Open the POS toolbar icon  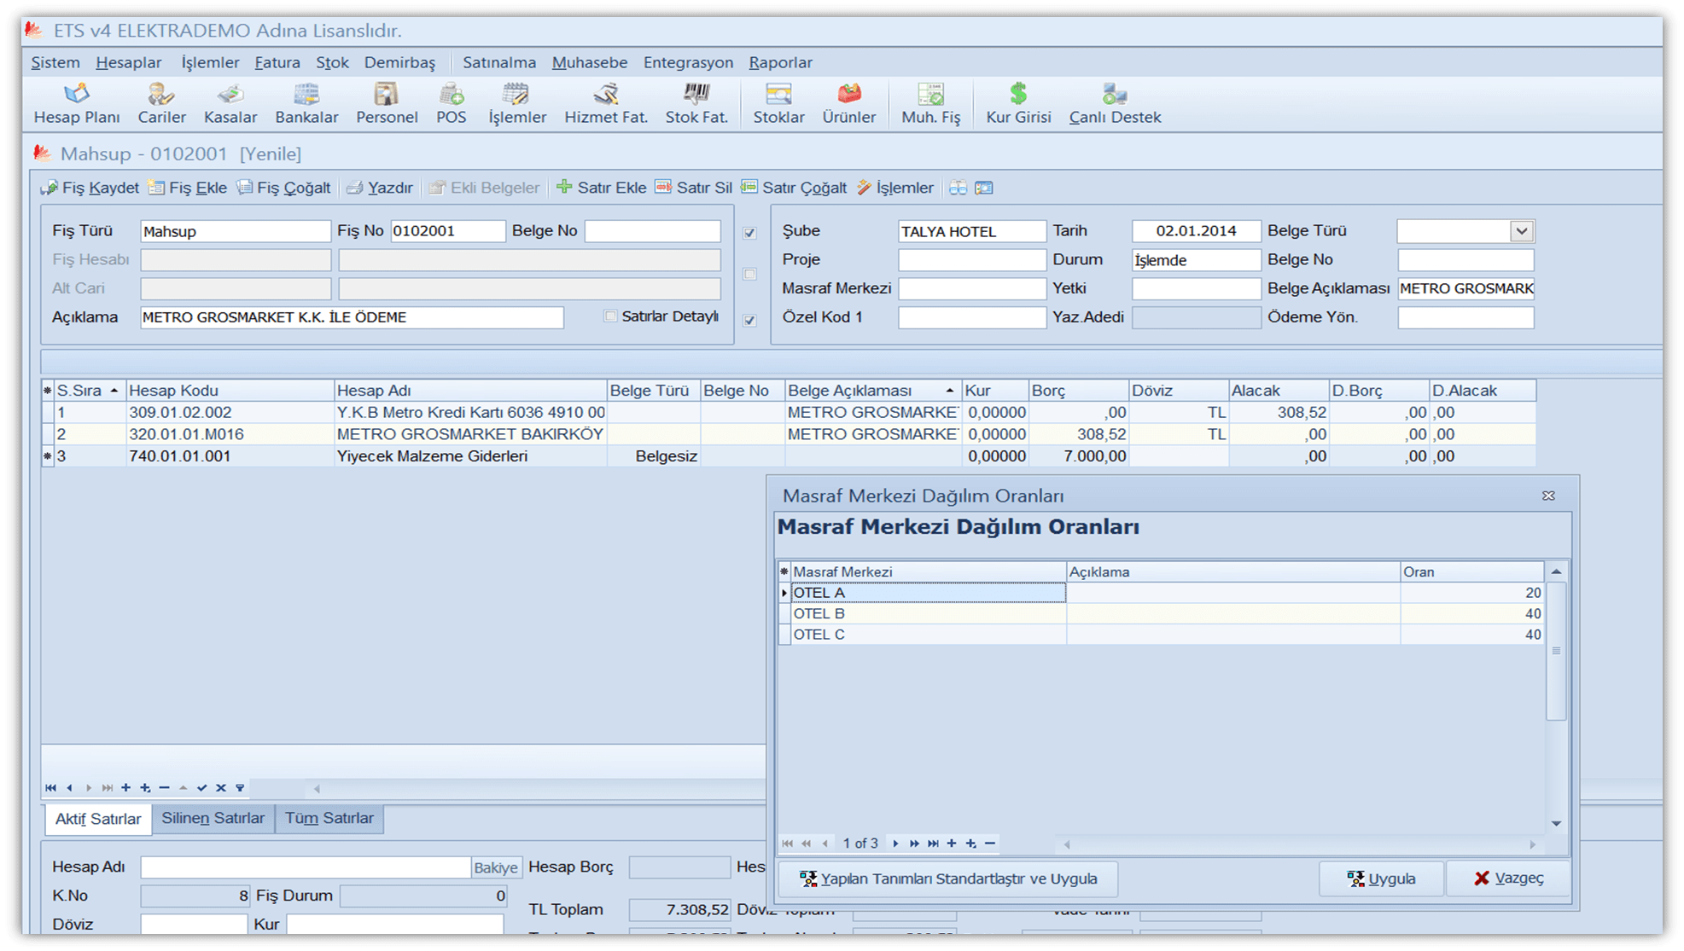(x=452, y=104)
